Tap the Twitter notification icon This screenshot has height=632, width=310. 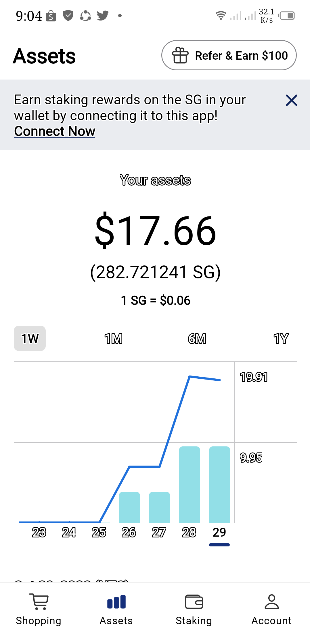pyautogui.click(x=103, y=16)
